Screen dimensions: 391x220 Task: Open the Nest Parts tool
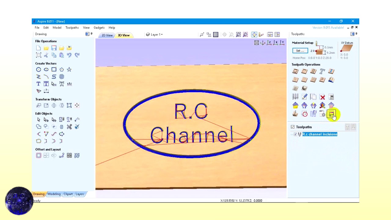pyautogui.click(x=77, y=156)
